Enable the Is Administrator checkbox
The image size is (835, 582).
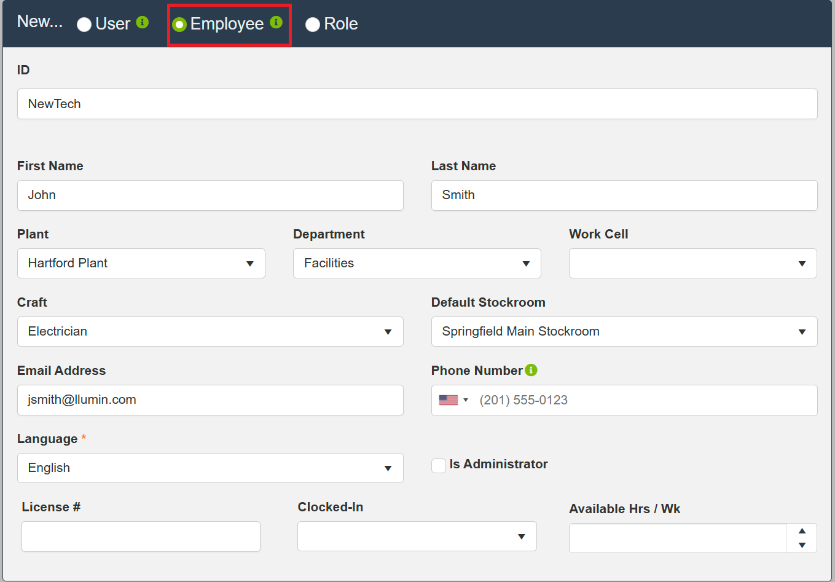[x=439, y=466]
